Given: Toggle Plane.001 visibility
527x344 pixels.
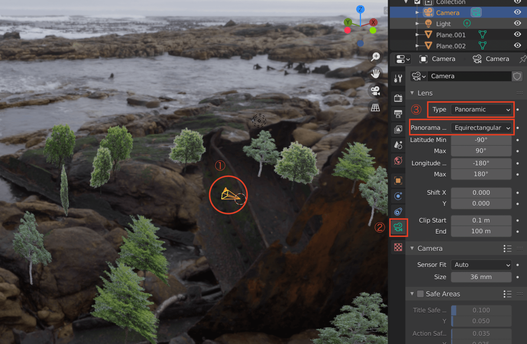Looking at the screenshot, I should click(517, 34).
